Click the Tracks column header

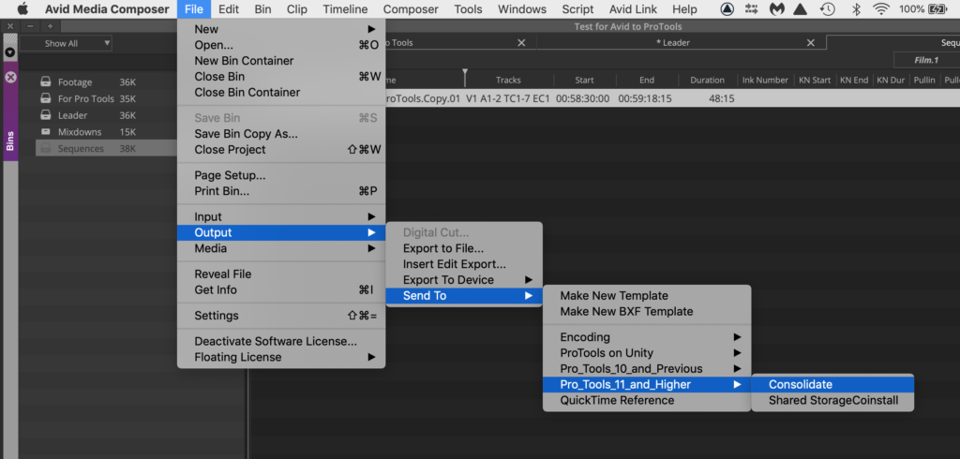[508, 81]
